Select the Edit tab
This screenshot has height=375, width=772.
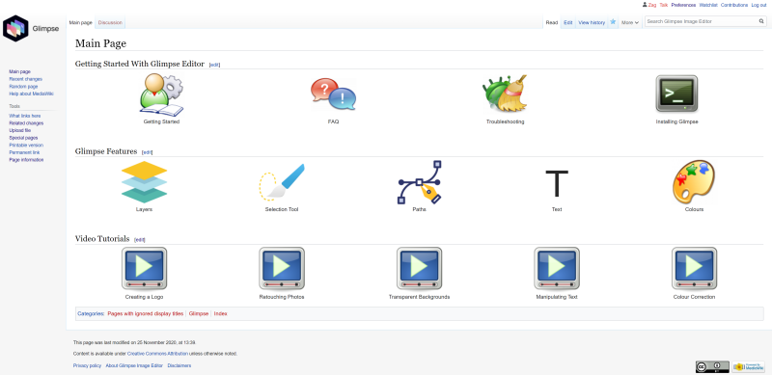[x=568, y=22]
